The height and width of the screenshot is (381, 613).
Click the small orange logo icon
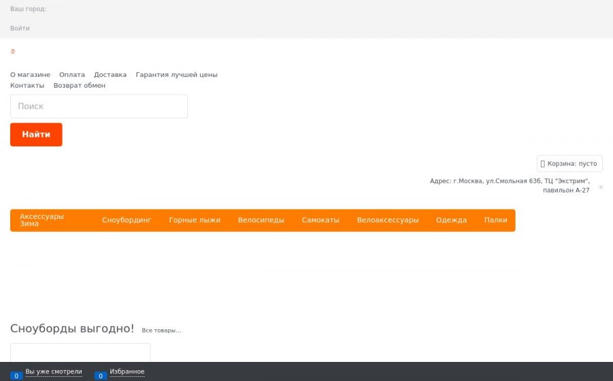[x=13, y=51]
